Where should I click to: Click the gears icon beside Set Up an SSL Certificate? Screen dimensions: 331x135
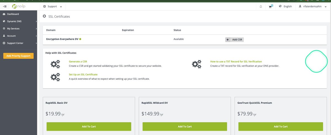pos(55,77)
